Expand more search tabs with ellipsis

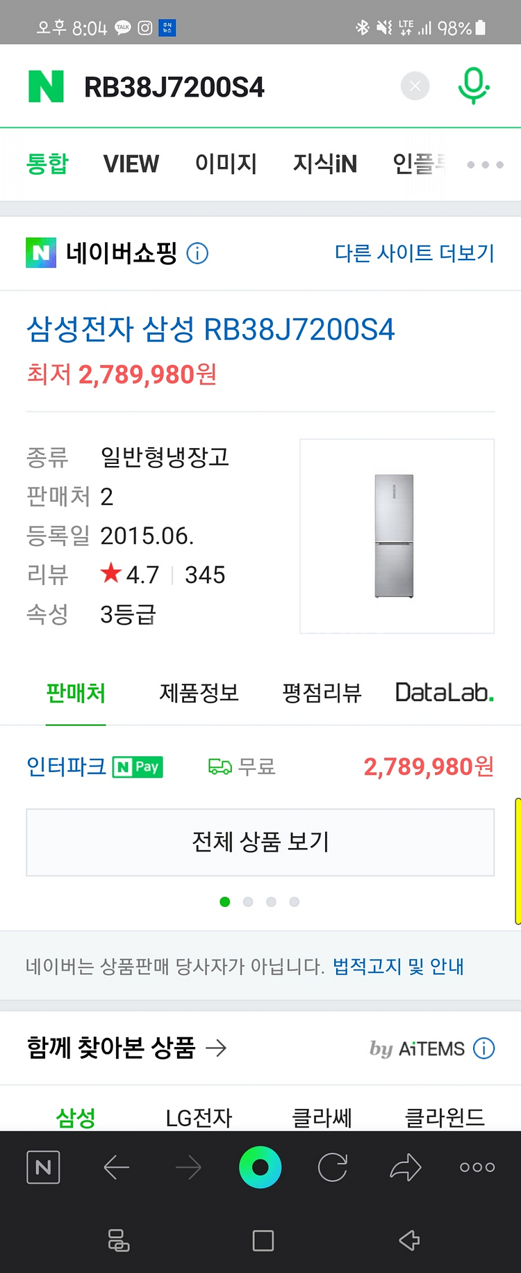coord(485,165)
